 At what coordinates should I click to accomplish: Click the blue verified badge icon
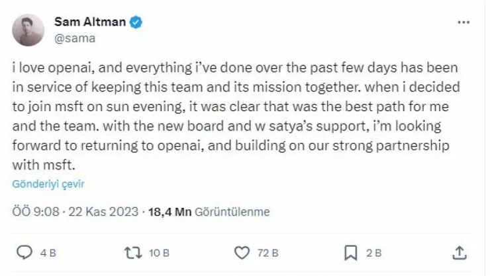(x=135, y=23)
